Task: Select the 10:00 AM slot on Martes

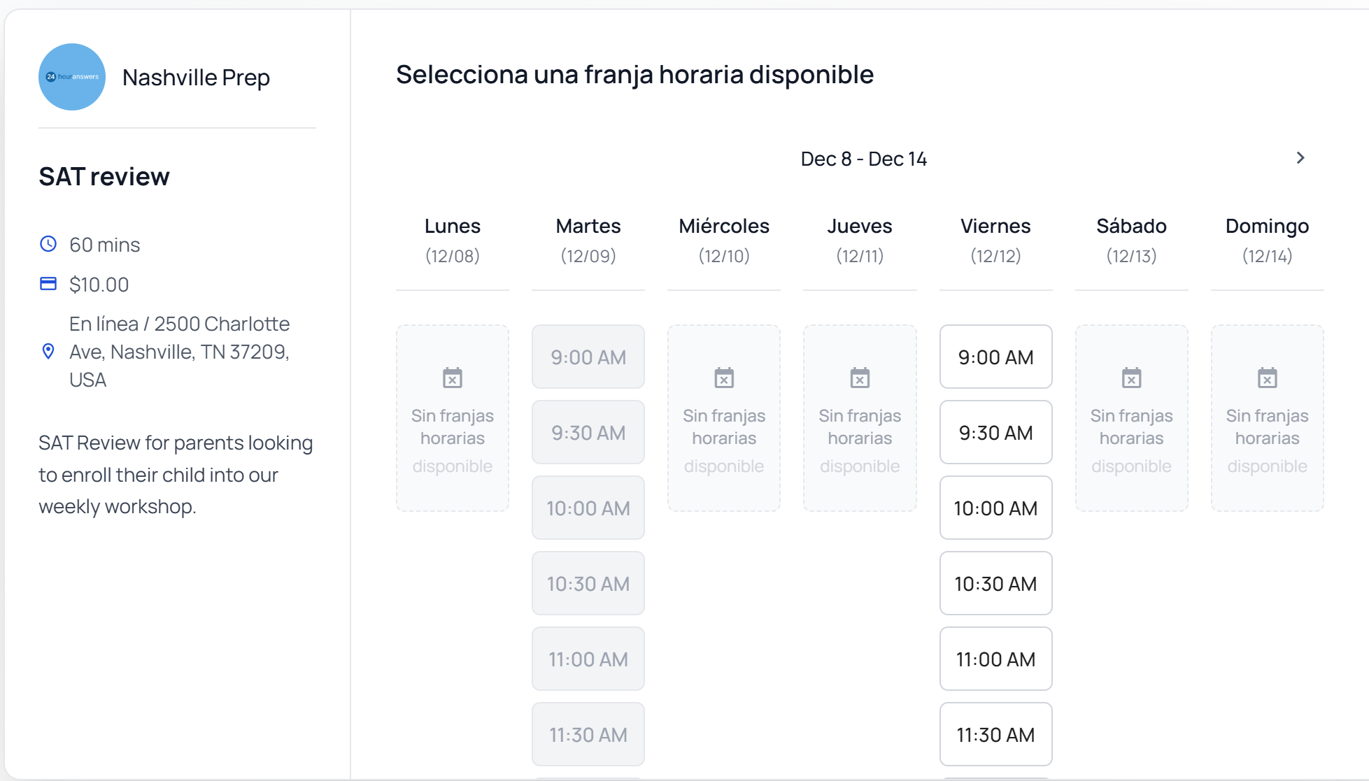Action: tap(588, 508)
